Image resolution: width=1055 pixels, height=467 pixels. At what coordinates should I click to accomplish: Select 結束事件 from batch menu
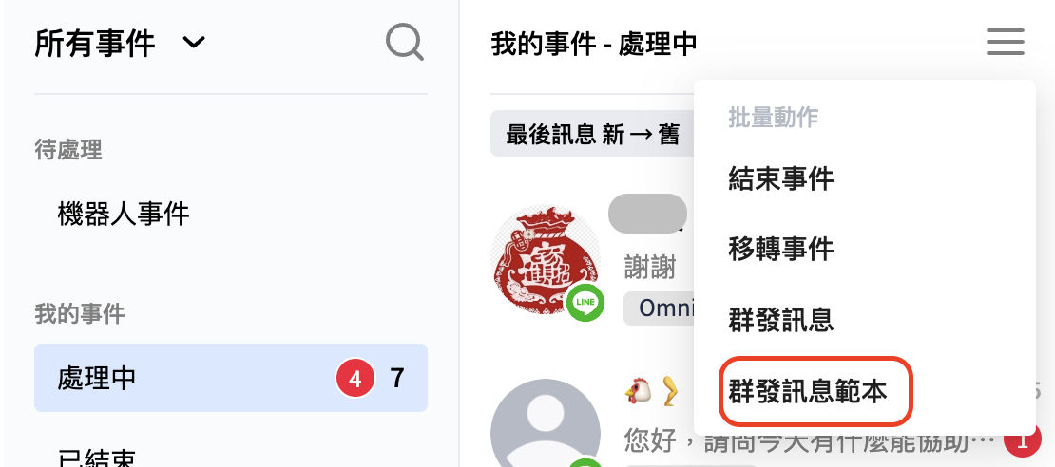coord(780,178)
